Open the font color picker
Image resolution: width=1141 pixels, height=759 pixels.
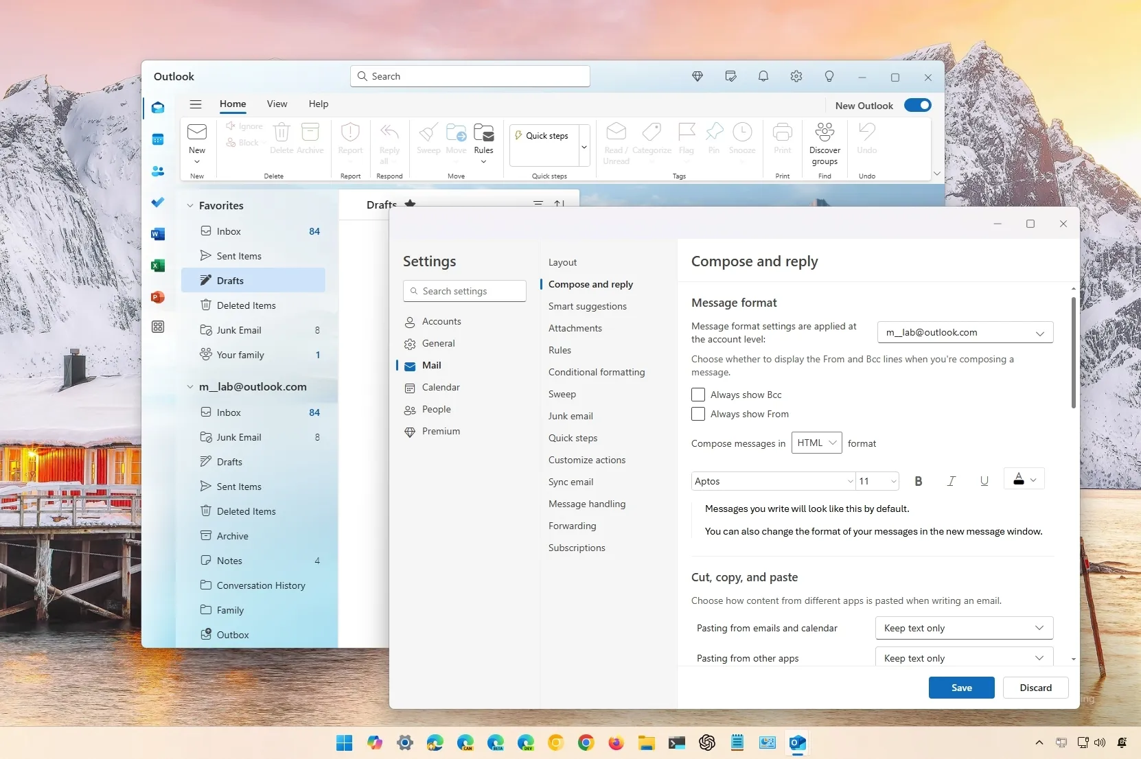coord(1024,480)
